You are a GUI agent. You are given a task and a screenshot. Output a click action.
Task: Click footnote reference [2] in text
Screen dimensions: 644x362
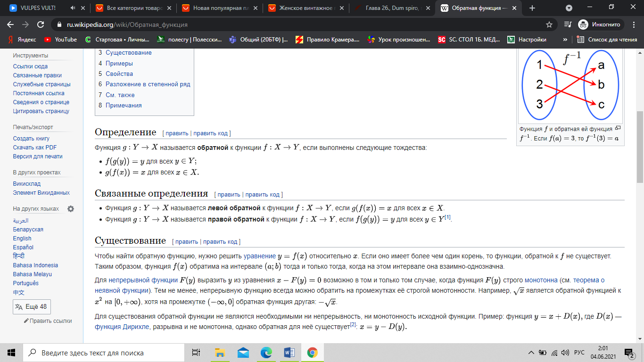pos(353,324)
